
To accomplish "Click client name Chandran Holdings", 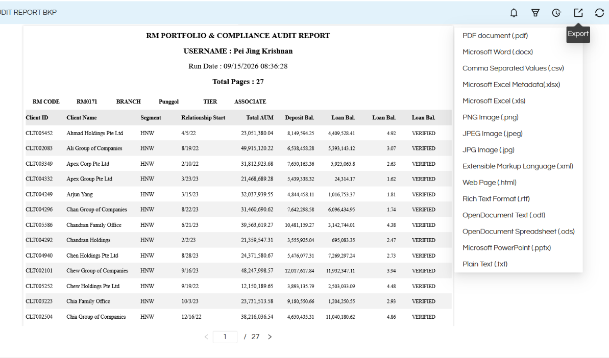I will pyautogui.click(x=88, y=240).
